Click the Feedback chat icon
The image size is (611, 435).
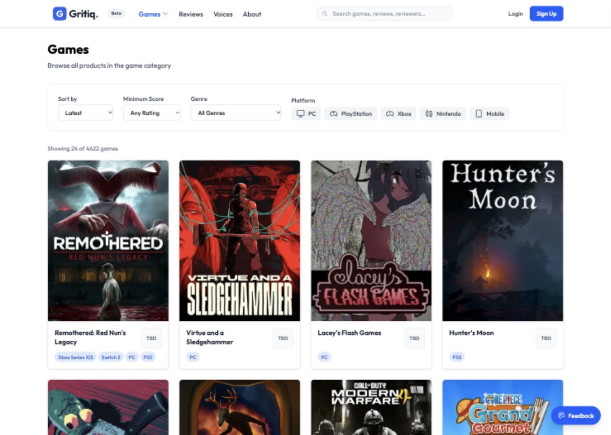[x=561, y=415]
